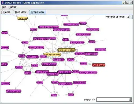134x104 pixels.
Task: Select the Rob_Glaser node
Action: (93, 30)
